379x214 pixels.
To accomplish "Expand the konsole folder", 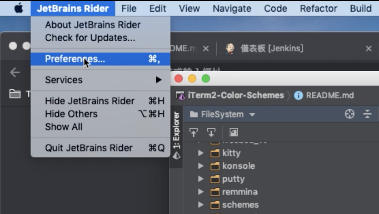I will [x=200, y=166].
